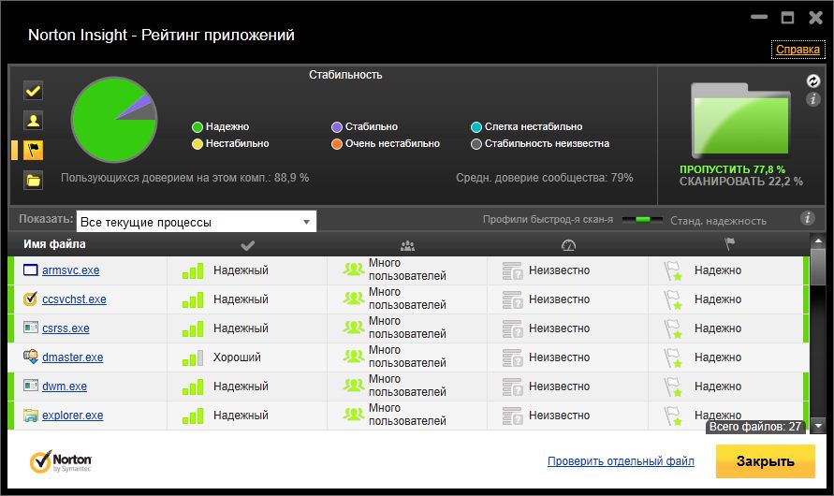834x496 pixels.
Task: Click dmaster.exe file icon
Action: click(31, 357)
